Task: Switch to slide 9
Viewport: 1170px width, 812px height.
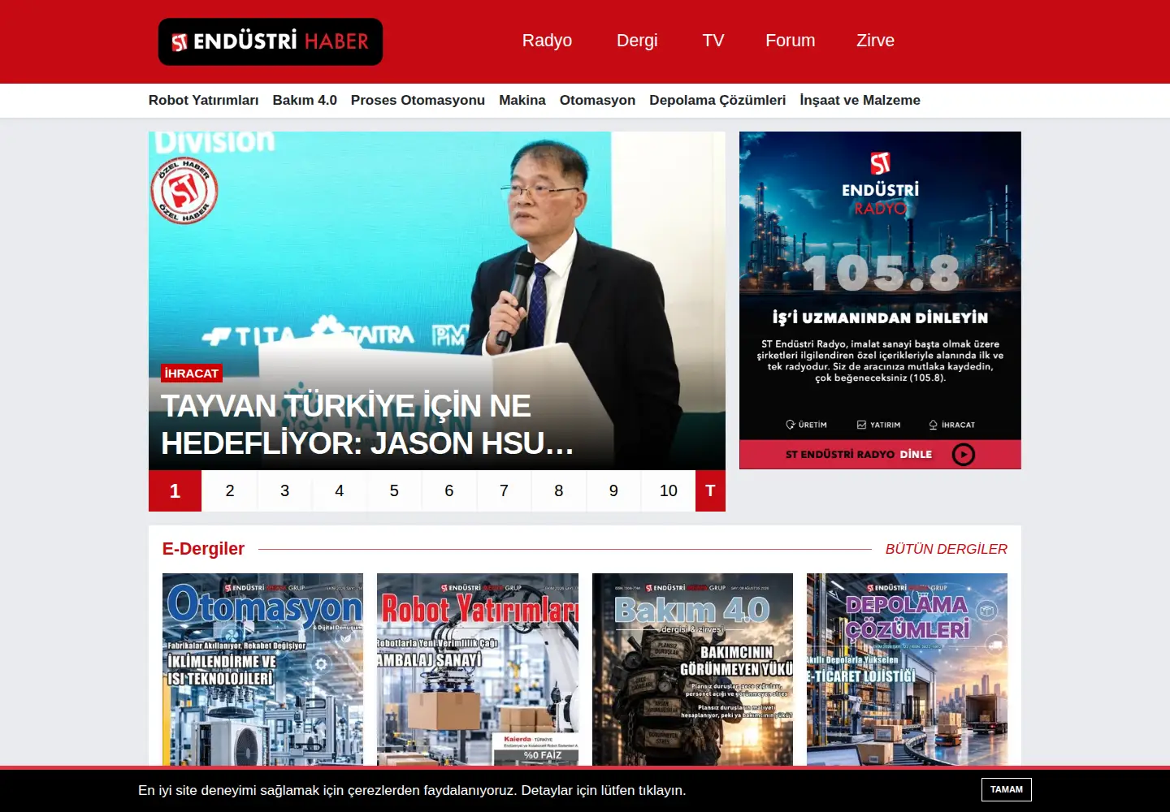Action: pyautogui.click(x=613, y=490)
